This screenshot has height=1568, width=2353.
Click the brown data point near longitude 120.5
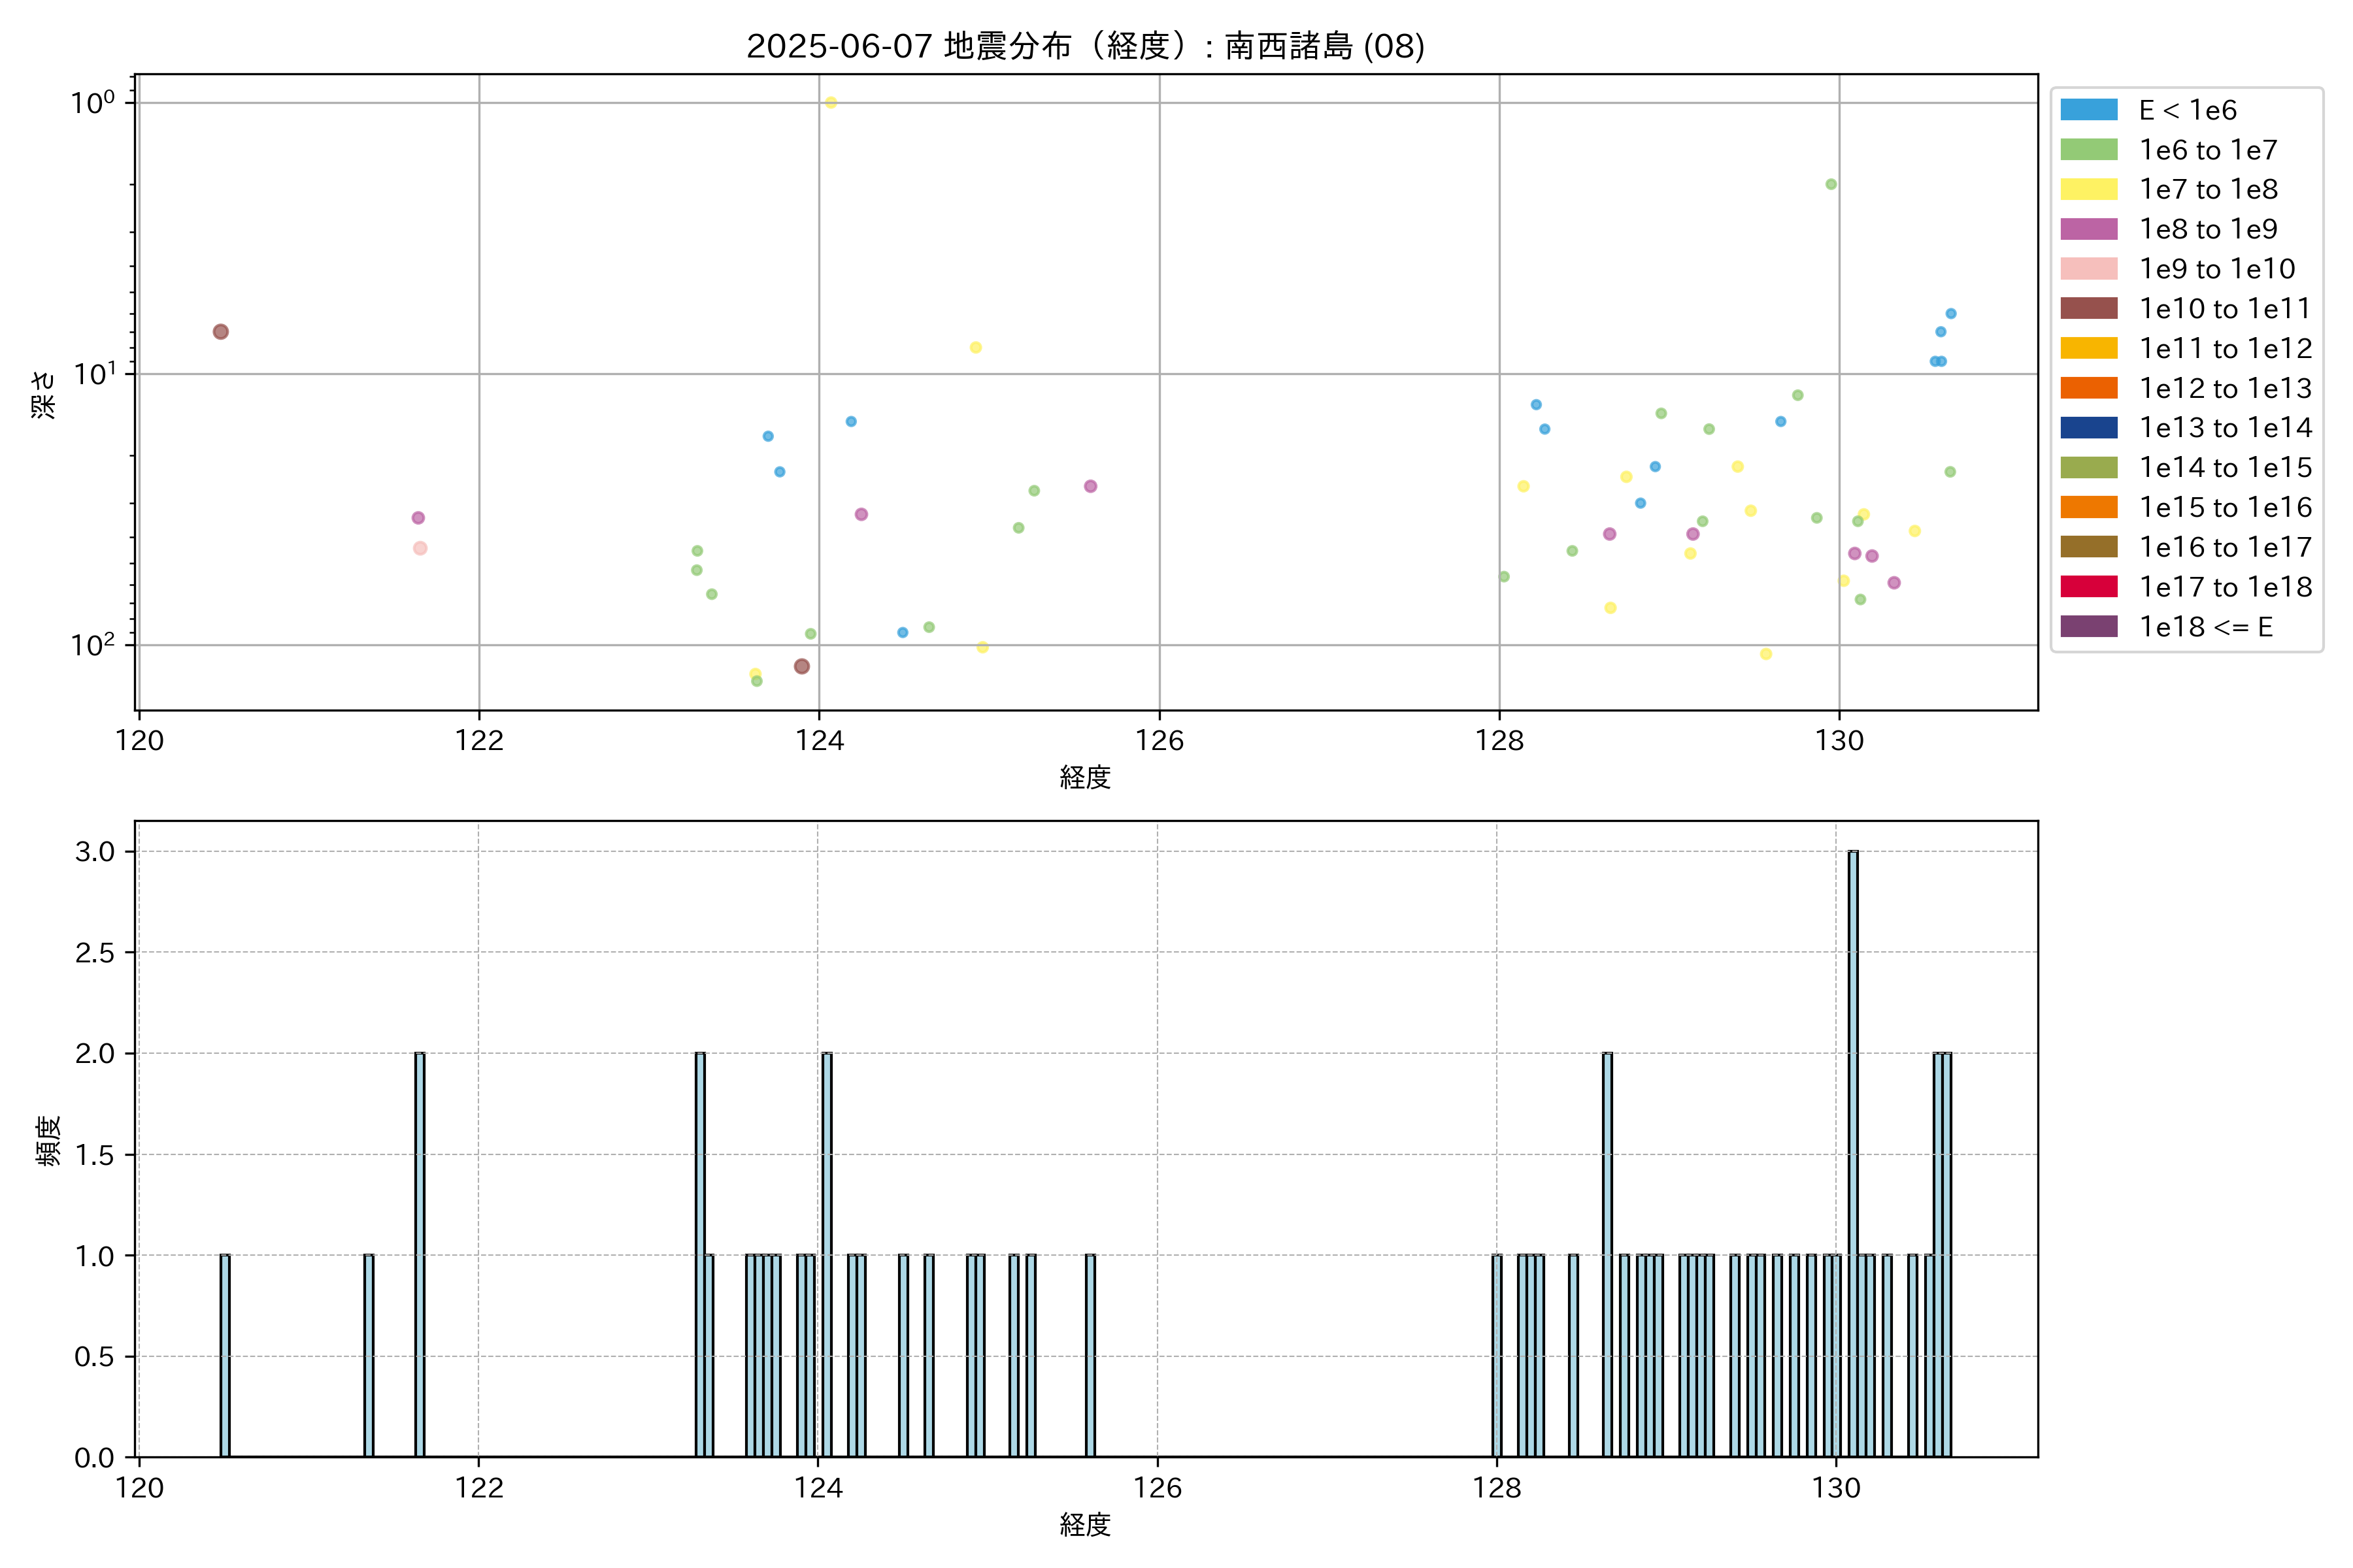[x=221, y=332]
